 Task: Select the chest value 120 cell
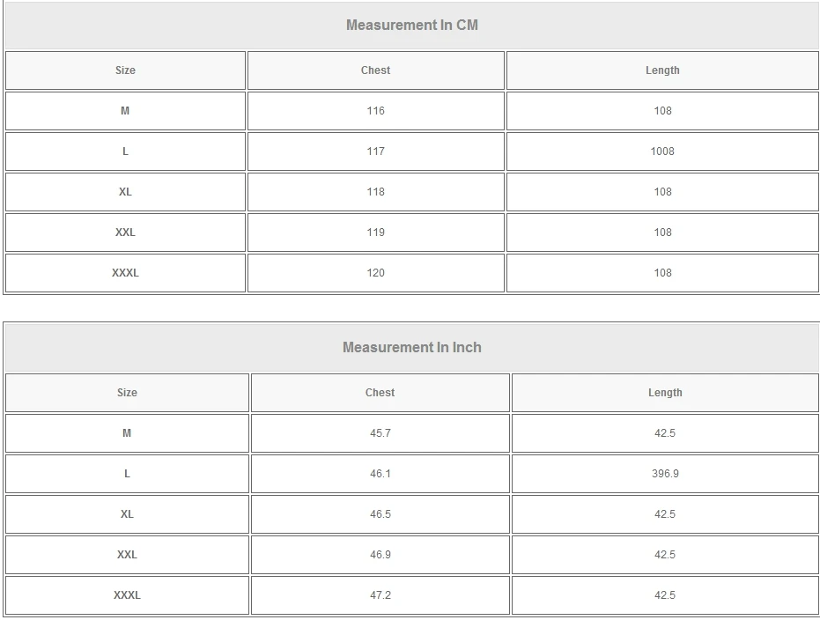tap(375, 273)
